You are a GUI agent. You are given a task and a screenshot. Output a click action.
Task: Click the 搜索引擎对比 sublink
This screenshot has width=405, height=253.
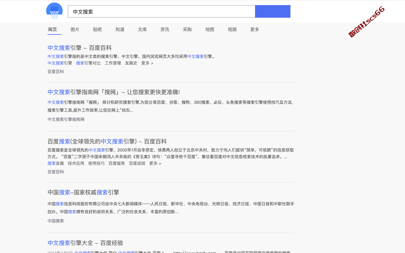[88, 63]
